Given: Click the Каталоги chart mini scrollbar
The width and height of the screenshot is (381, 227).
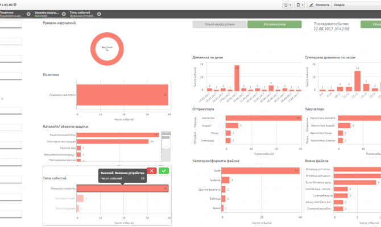Looking at the screenshot, I should (x=166, y=146).
